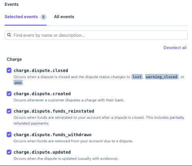Focus the Find event search field
The width and height of the screenshot is (192, 166).
pyautogui.click(x=96, y=35)
